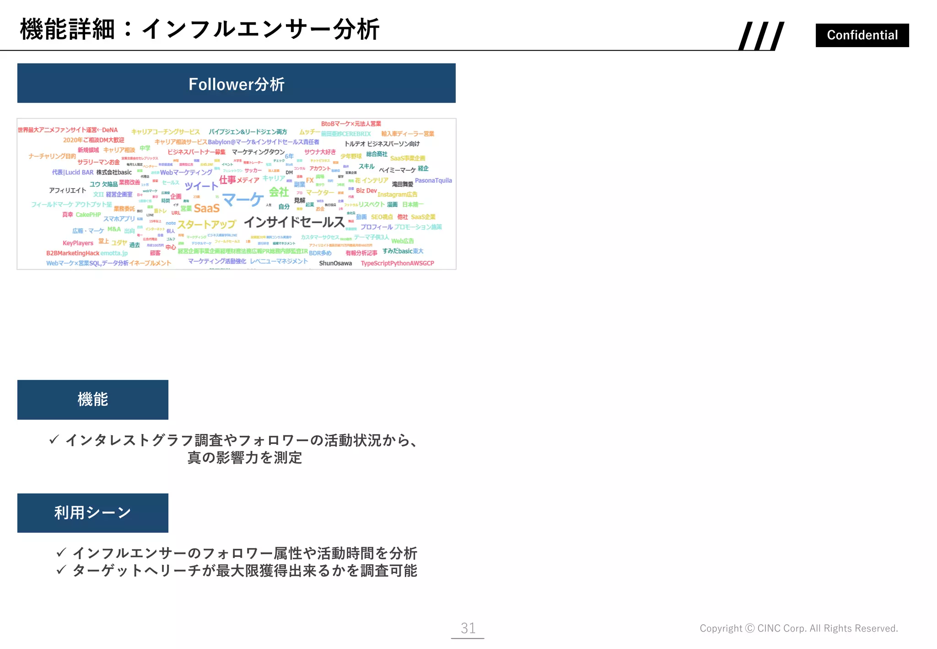
Task: Select text 真の影響力を測定
Action: click(245, 458)
